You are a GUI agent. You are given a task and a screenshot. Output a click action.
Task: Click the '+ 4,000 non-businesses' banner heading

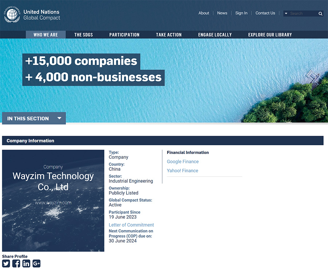click(x=93, y=77)
